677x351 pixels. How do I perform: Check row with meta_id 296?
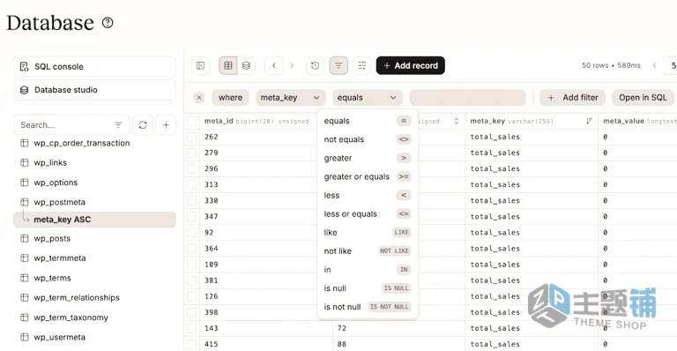coord(191,168)
